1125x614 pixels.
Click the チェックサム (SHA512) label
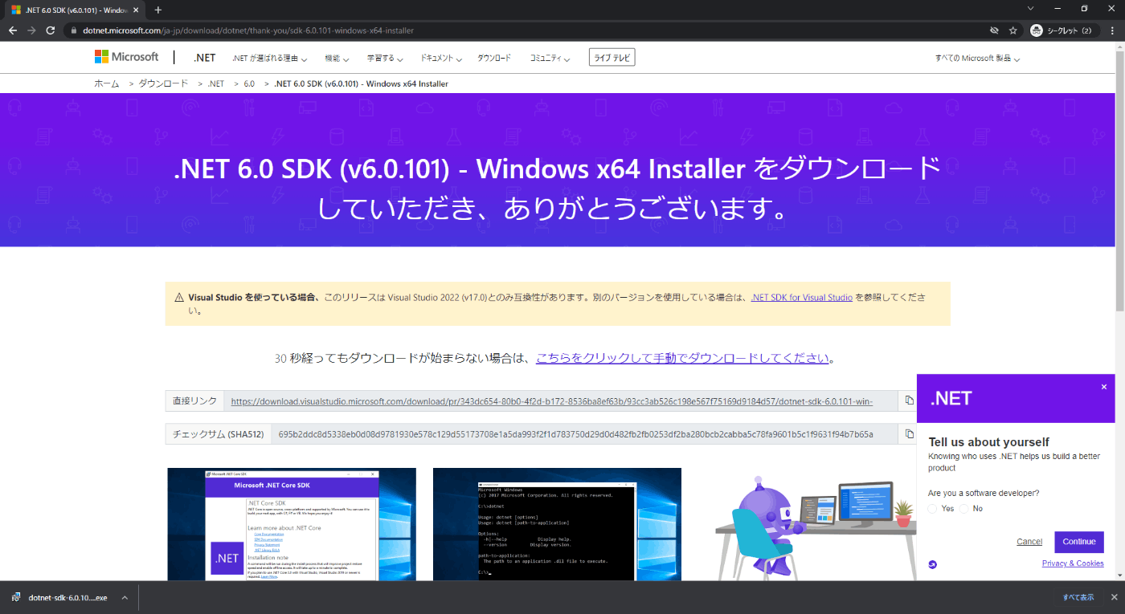(x=219, y=433)
